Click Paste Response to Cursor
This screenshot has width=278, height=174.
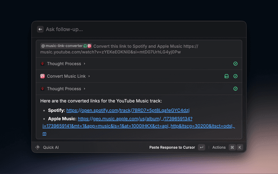[x=172, y=147]
